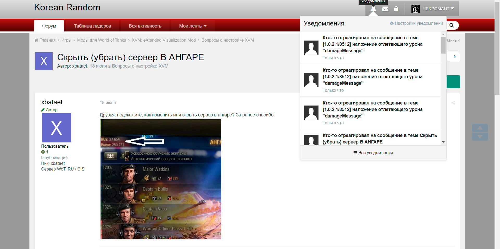Click the scroll up-down arrows widget
Image resolution: width=500 pixels, height=249 pixels.
(480, 132)
